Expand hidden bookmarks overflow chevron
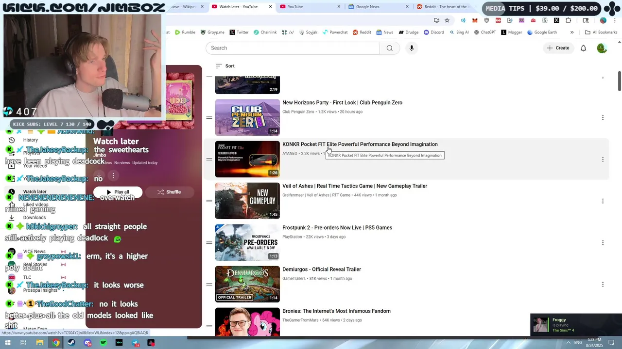 (572, 32)
